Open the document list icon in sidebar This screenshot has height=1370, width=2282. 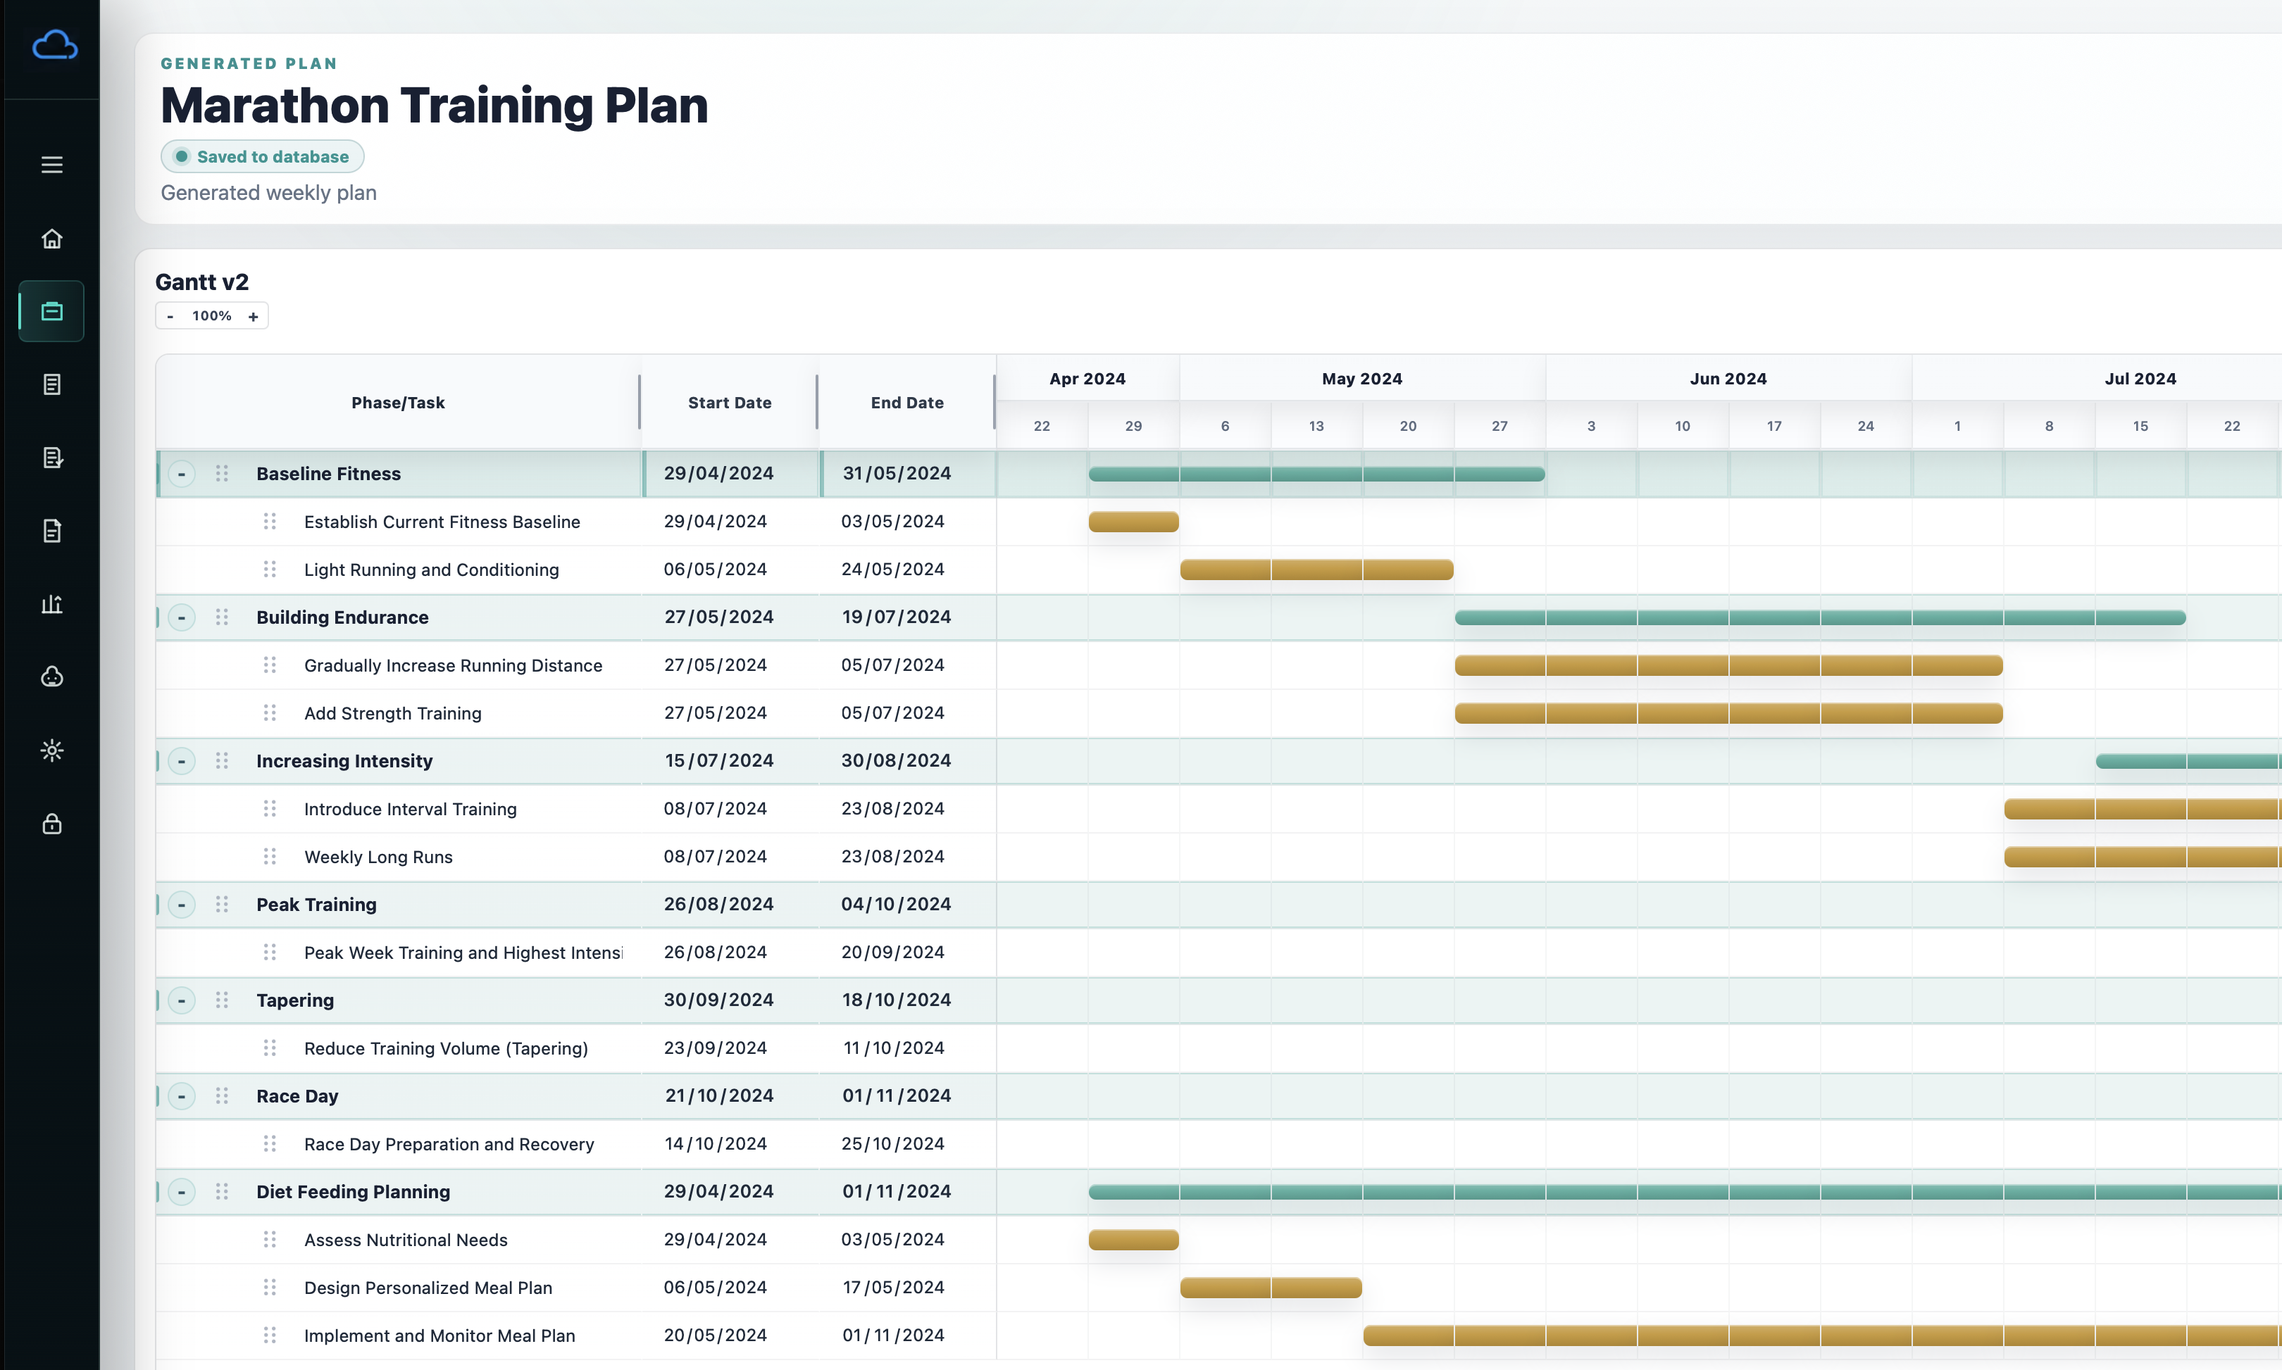[x=51, y=384]
